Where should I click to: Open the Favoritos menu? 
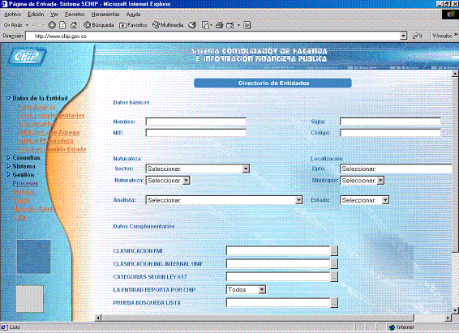coord(75,15)
